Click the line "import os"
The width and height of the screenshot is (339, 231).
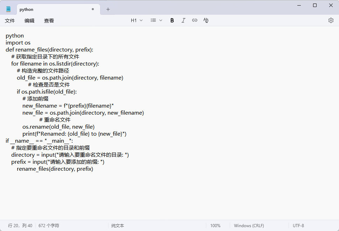click(x=18, y=43)
